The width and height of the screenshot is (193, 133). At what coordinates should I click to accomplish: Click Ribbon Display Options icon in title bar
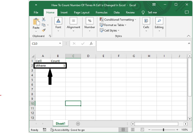154,5
